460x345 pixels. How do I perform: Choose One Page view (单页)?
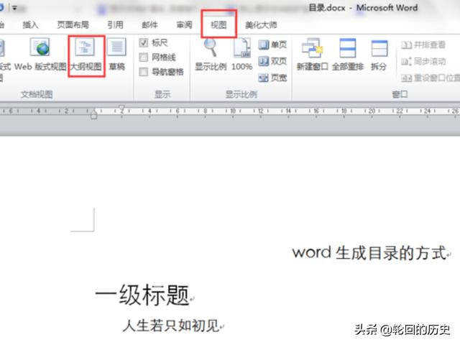click(x=272, y=45)
